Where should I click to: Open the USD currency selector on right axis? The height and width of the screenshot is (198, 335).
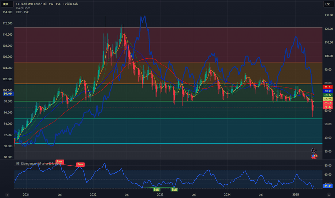[328, 4]
